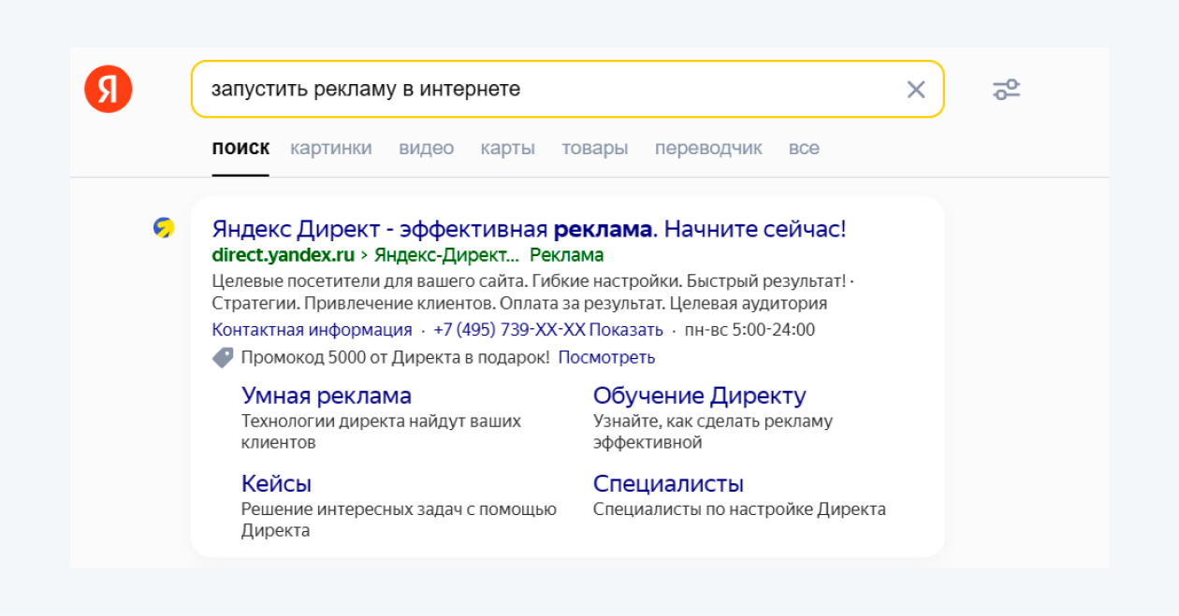Click the text Узнайте, как сделать рекламу эффективной

[x=713, y=432]
